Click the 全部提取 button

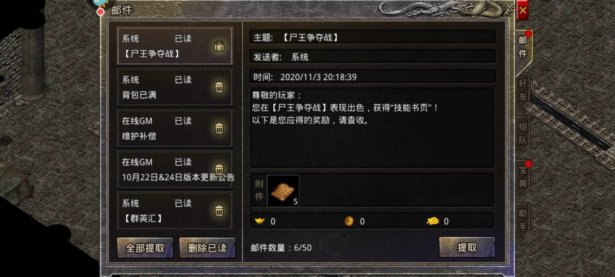pyautogui.click(x=145, y=248)
